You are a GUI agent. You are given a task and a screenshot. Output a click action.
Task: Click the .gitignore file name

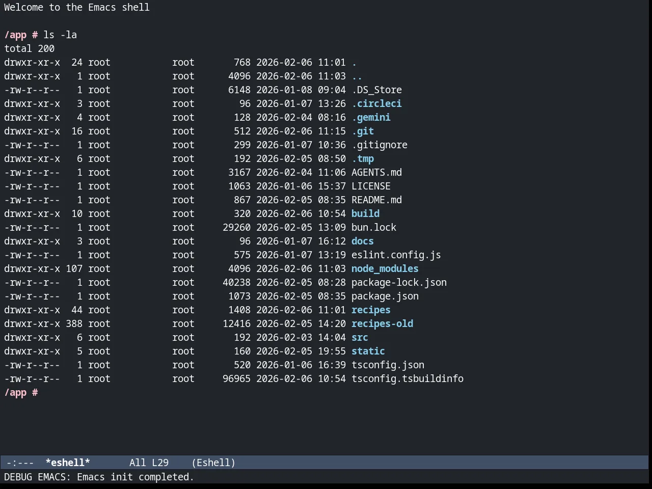(x=379, y=145)
